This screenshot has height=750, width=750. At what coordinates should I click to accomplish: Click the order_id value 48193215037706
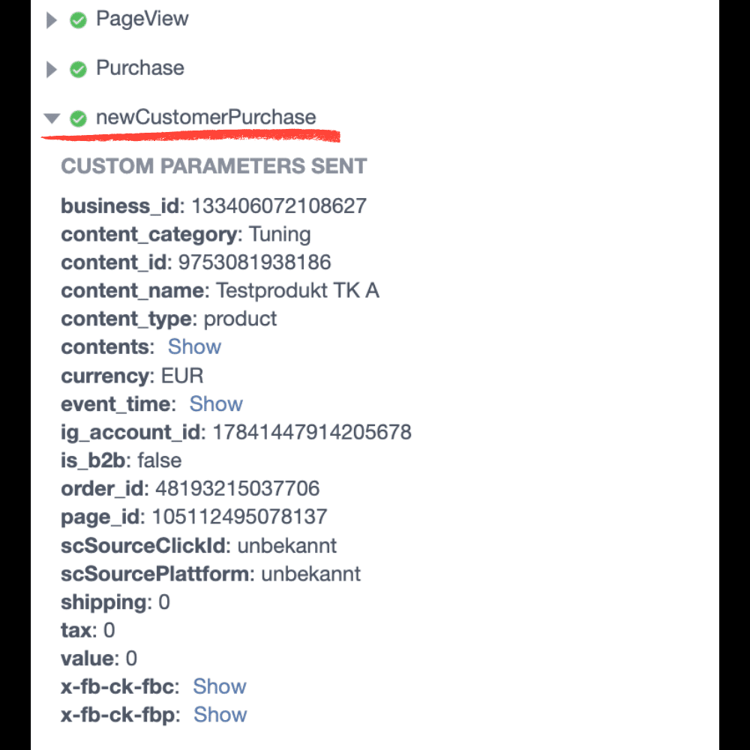(x=237, y=488)
